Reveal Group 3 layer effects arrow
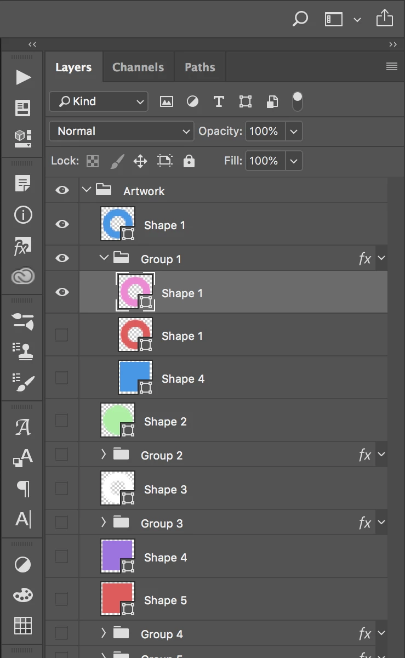Viewport: 405px width, 658px height. click(x=381, y=523)
